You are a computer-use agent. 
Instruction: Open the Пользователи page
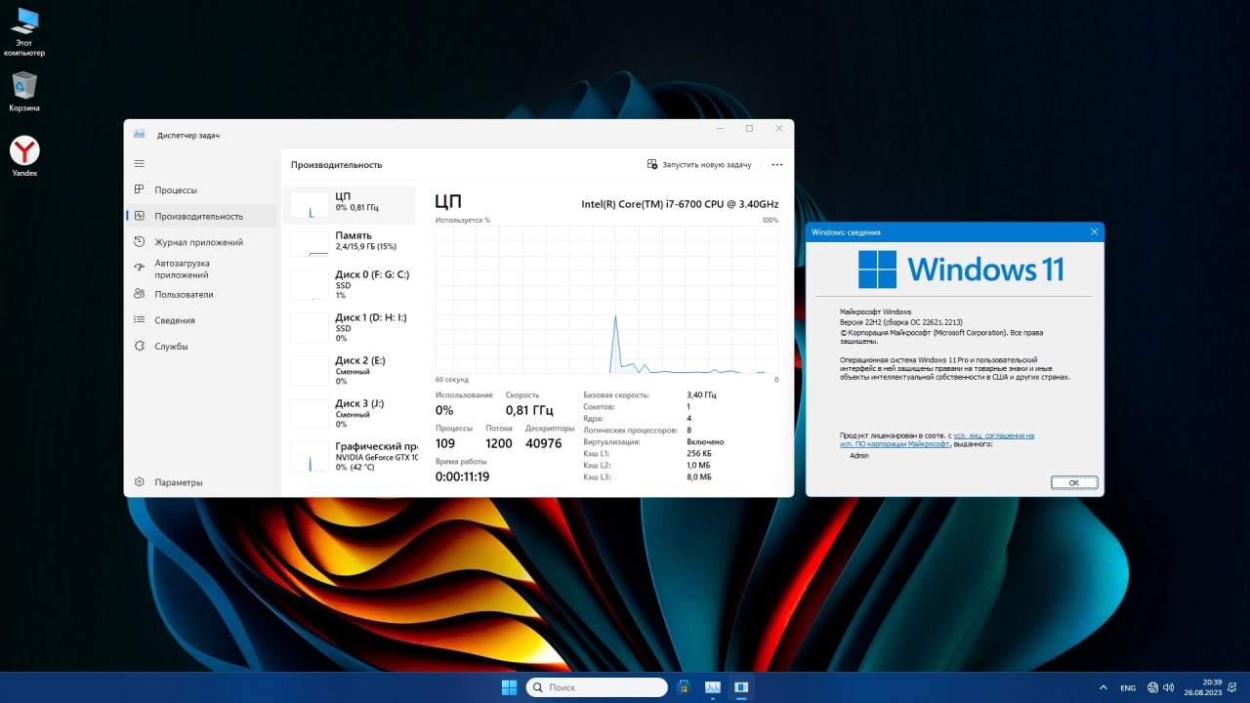coord(202,294)
